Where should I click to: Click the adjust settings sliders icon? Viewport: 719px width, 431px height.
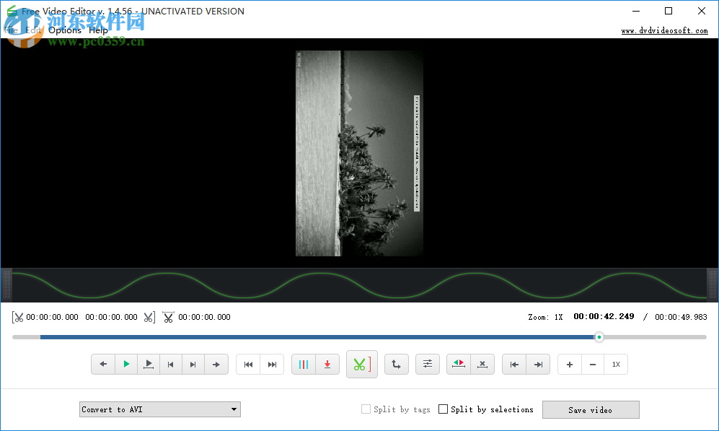pyautogui.click(x=427, y=364)
